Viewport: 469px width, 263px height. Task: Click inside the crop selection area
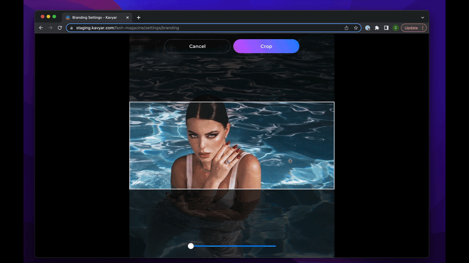click(232, 145)
